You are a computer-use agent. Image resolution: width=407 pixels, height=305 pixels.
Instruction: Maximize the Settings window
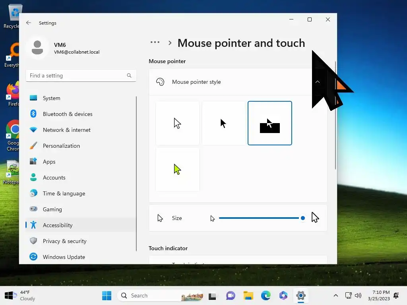[309, 19]
